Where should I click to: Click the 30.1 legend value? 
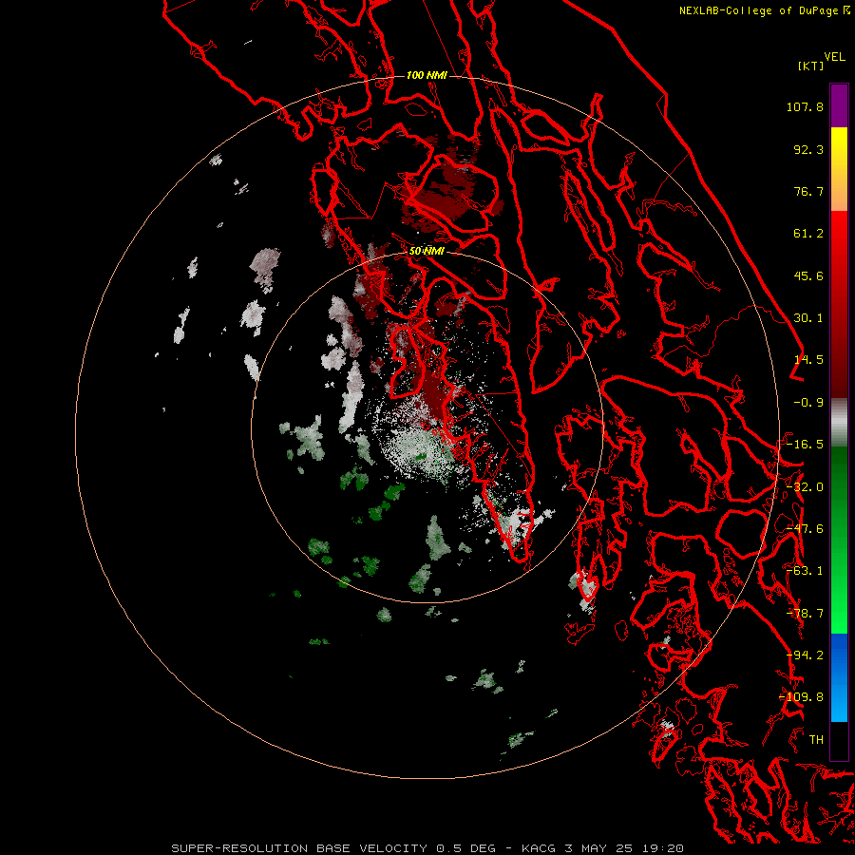[808, 318]
